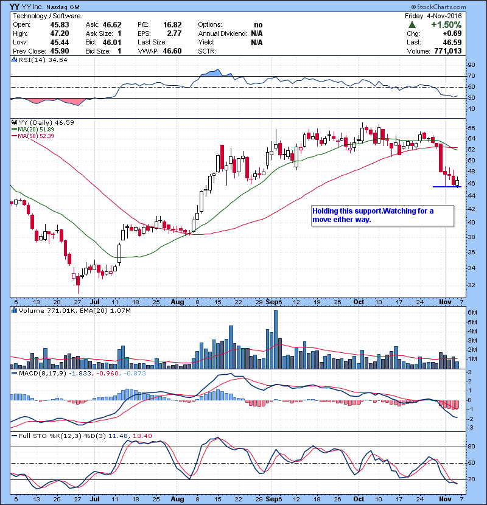Click the MA(50) red legend line
Screen dimensions: 487x505
click(14, 136)
